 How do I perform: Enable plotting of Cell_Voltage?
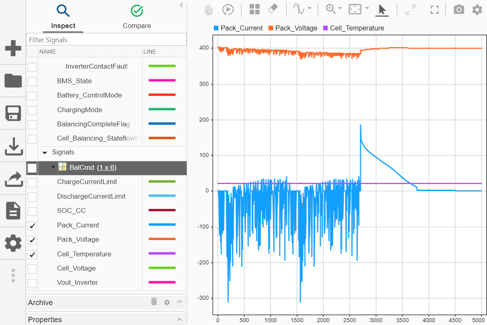click(32, 269)
